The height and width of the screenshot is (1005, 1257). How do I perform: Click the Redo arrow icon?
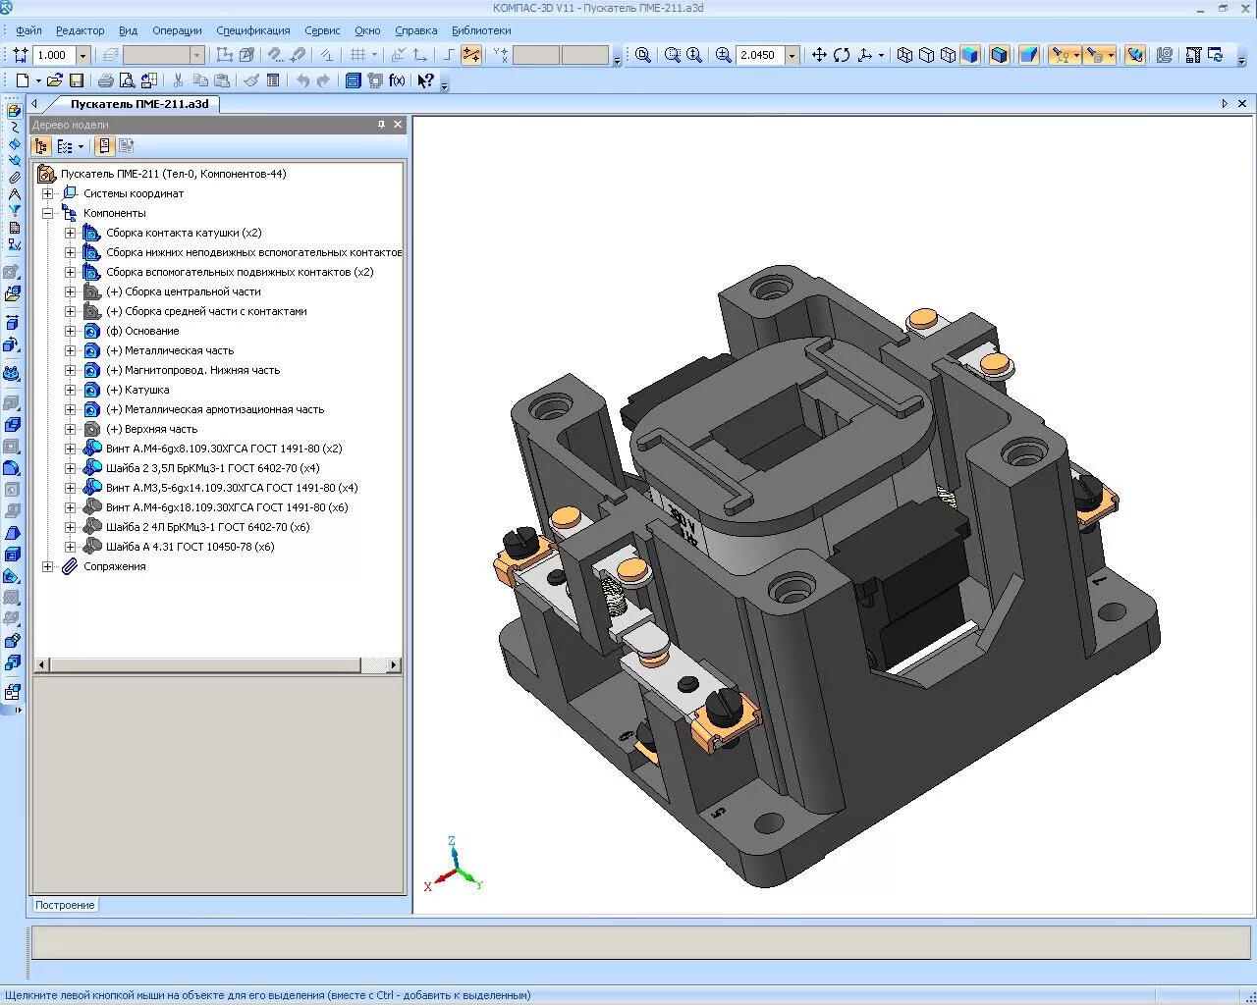click(x=323, y=80)
